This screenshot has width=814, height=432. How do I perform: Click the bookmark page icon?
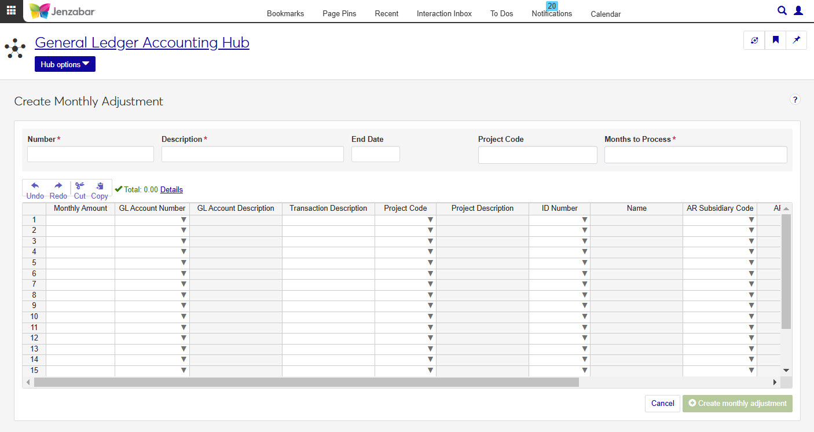775,41
